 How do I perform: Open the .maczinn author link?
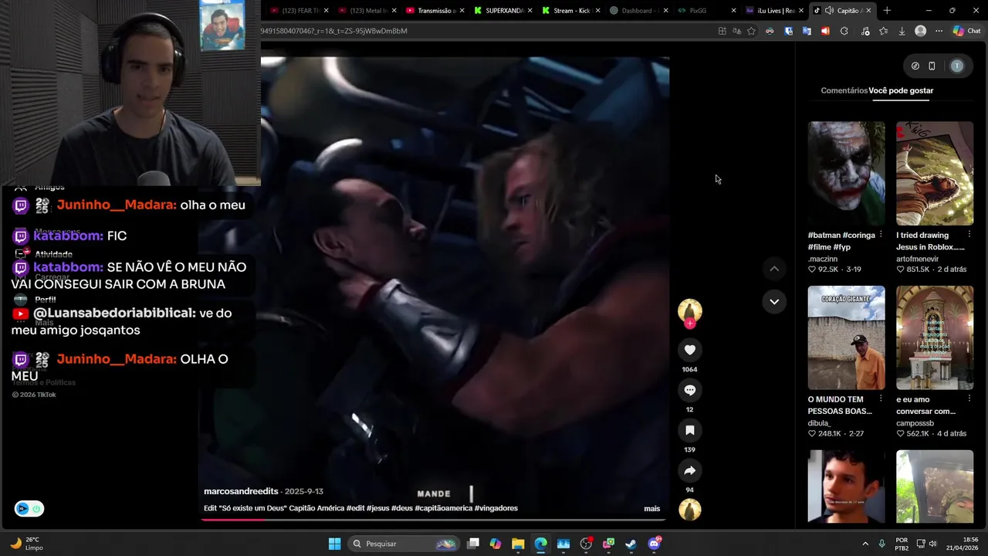(823, 259)
